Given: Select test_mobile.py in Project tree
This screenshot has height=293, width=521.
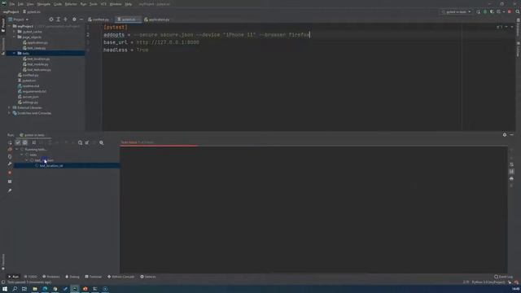Looking at the screenshot, I should (x=36, y=64).
